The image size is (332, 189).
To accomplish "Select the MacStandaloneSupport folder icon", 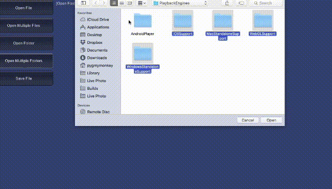I will 223,21.
